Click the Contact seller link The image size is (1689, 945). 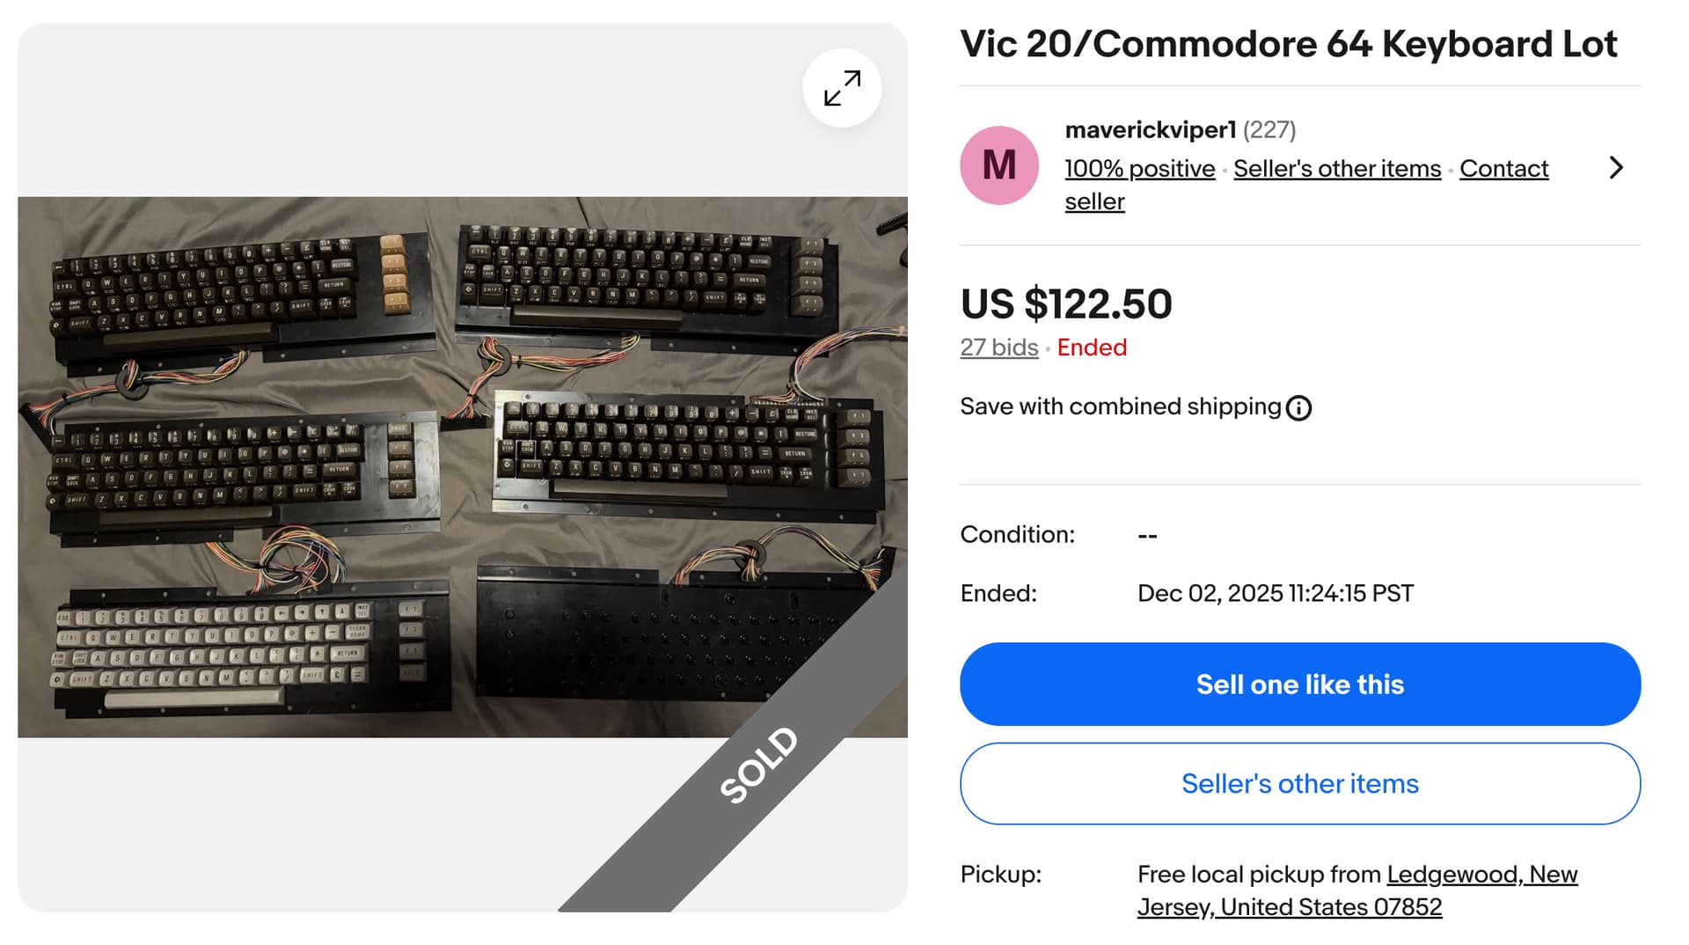point(1503,169)
